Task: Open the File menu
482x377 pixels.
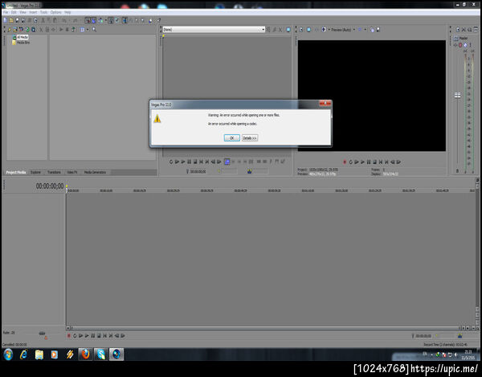Action: [x=6, y=12]
